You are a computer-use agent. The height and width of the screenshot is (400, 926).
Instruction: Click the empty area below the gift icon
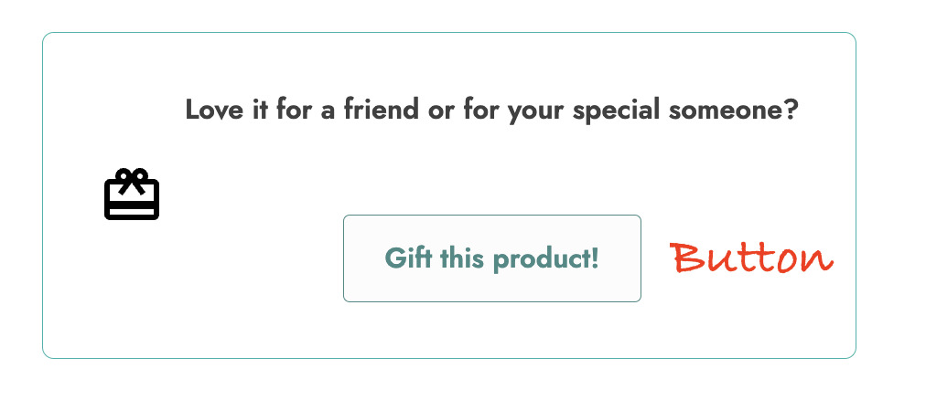coord(132,283)
